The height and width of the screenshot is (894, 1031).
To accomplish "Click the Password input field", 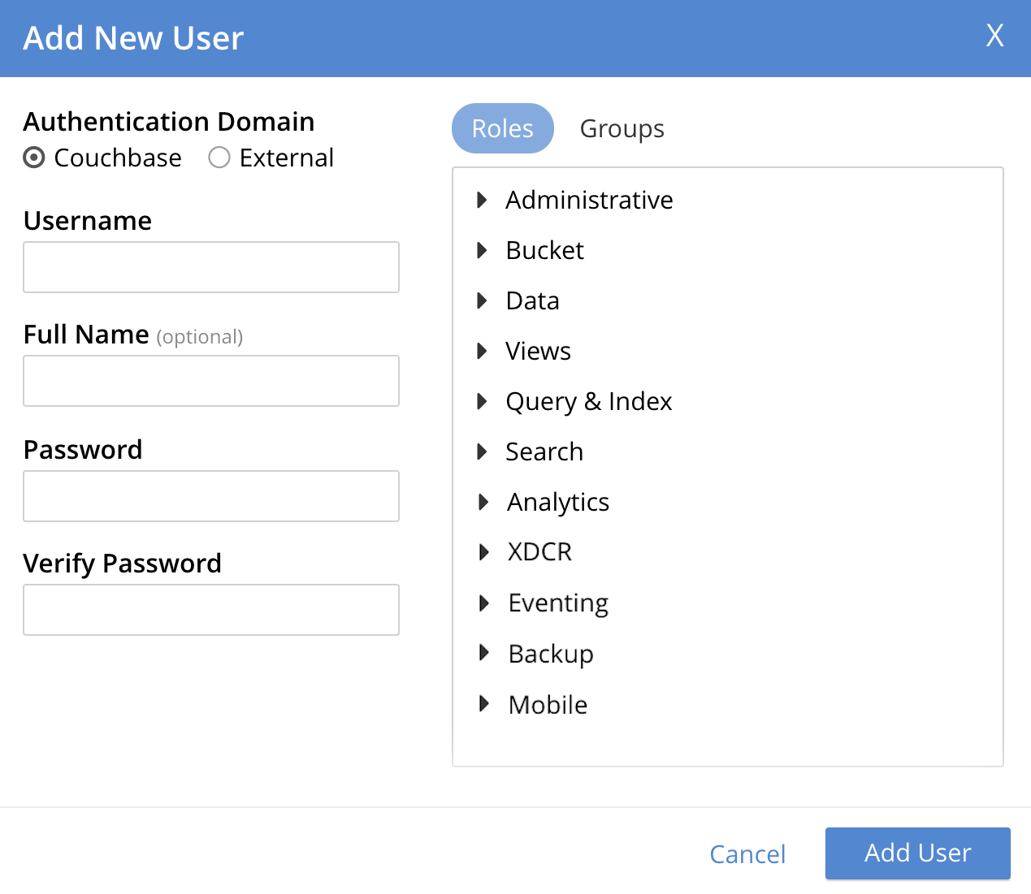I will [x=211, y=496].
